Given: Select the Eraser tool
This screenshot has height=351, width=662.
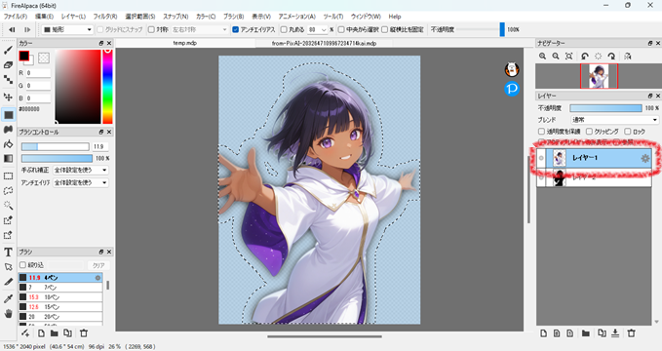Looking at the screenshot, I should [x=8, y=64].
